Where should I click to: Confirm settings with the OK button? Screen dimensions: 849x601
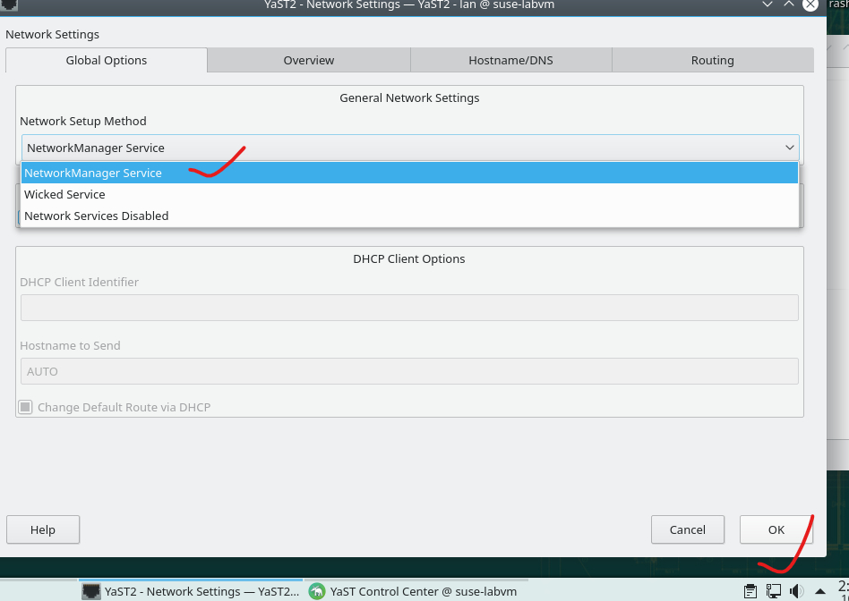[x=776, y=529]
